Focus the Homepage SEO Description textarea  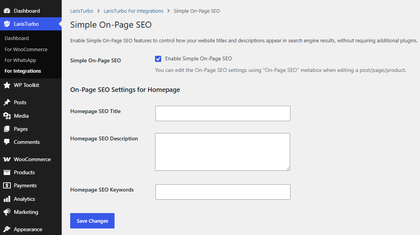coord(223,152)
